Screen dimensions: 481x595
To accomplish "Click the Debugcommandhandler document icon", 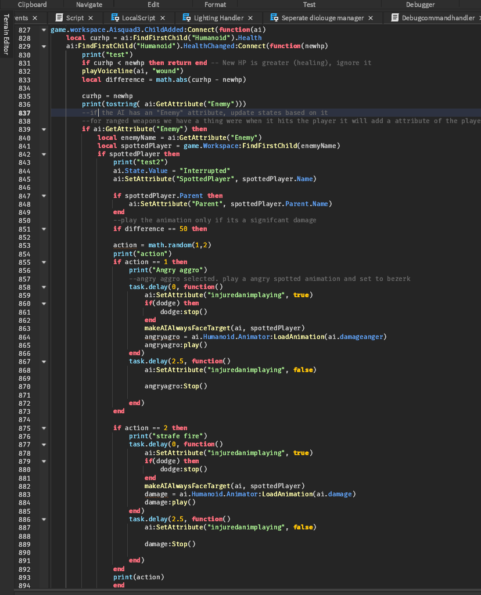I will pos(395,17).
